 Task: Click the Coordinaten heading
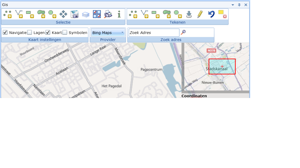point(194,96)
